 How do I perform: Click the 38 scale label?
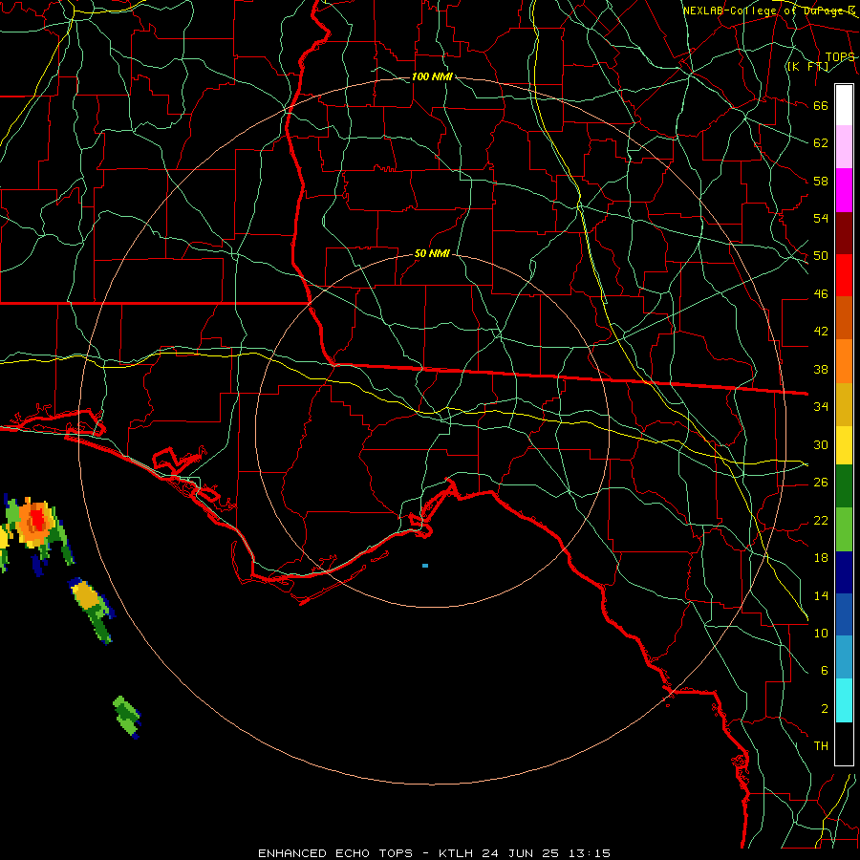821,369
